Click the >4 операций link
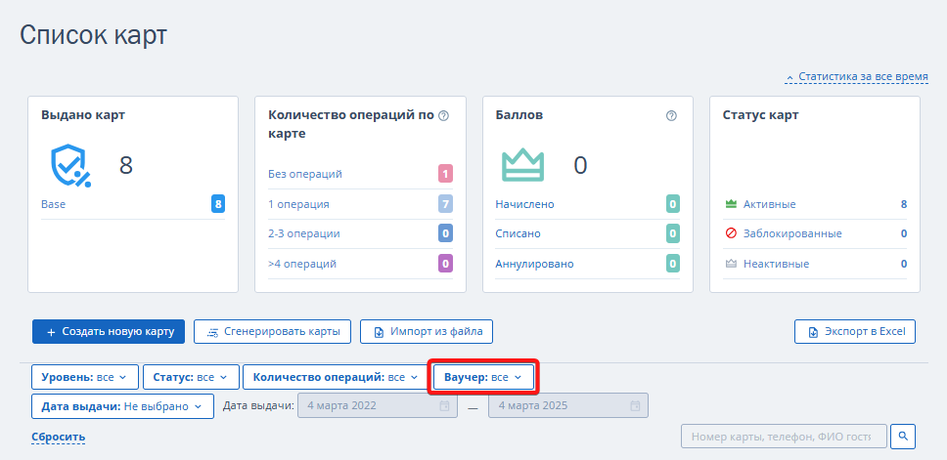This screenshot has width=947, height=460. pos(302,264)
